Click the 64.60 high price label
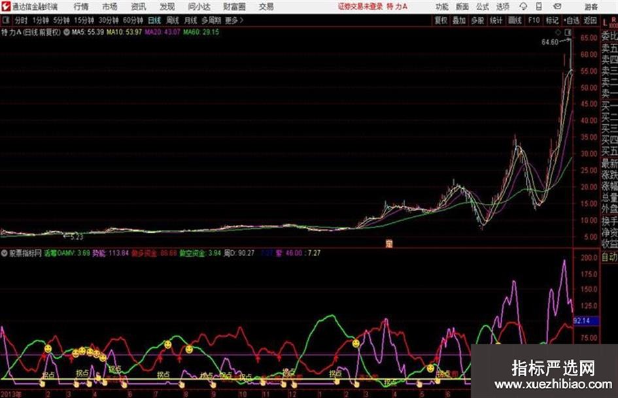 pos(550,42)
